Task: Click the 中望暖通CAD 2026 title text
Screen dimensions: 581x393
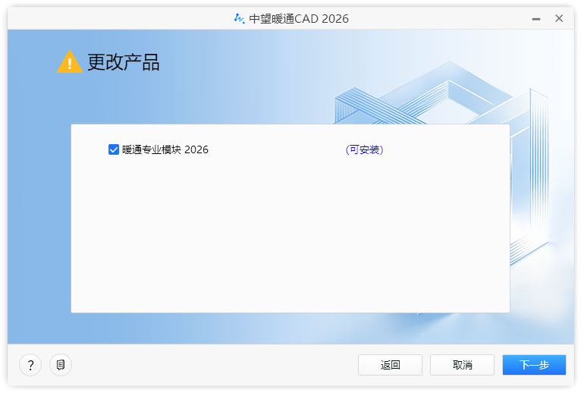Action: [x=299, y=18]
